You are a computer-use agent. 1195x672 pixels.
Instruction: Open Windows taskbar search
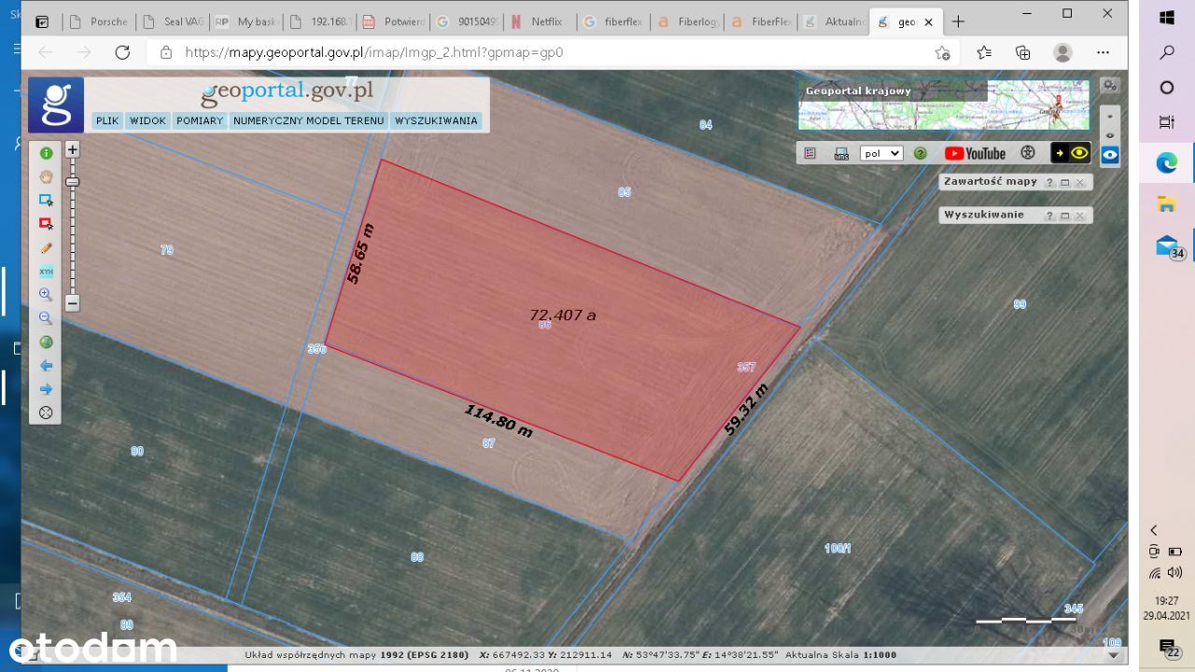[1167, 52]
